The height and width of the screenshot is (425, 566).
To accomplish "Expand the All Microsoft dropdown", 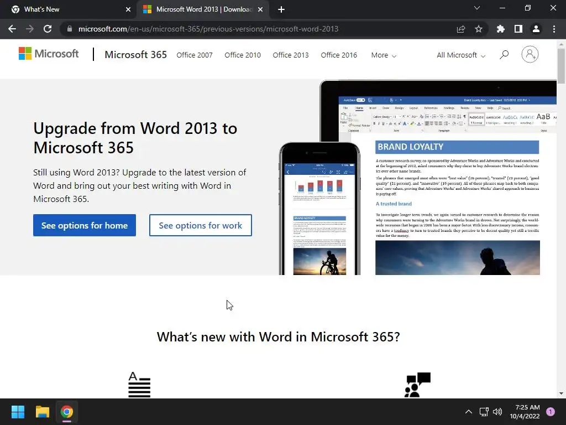I will pyautogui.click(x=461, y=55).
